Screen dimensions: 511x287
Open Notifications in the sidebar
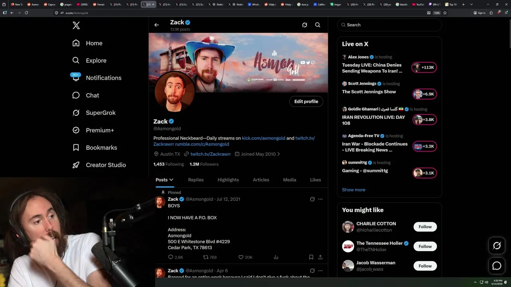pyautogui.click(x=97, y=78)
